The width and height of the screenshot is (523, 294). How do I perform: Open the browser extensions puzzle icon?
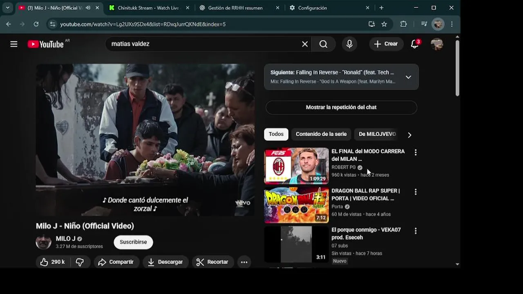(403, 24)
